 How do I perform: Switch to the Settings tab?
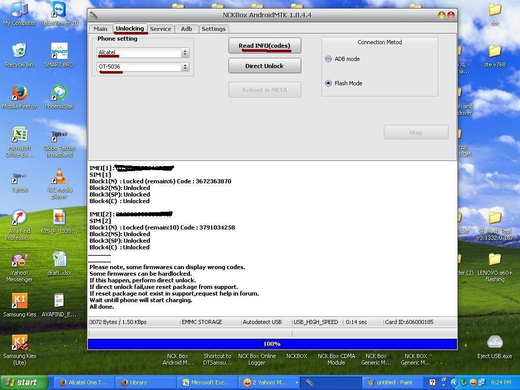pyautogui.click(x=213, y=29)
